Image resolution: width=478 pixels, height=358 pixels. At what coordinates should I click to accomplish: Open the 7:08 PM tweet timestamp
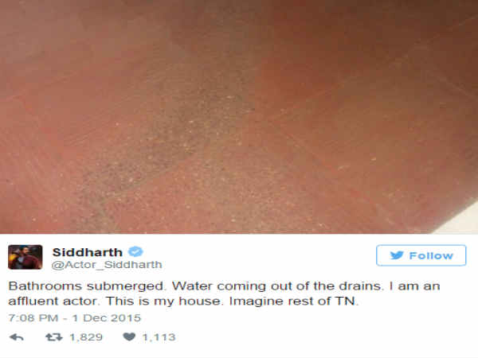[x=33, y=317]
